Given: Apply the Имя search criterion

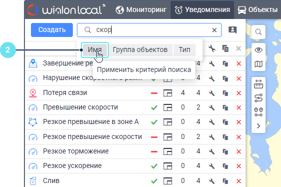Looking at the screenshot, I should click(95, 49).
